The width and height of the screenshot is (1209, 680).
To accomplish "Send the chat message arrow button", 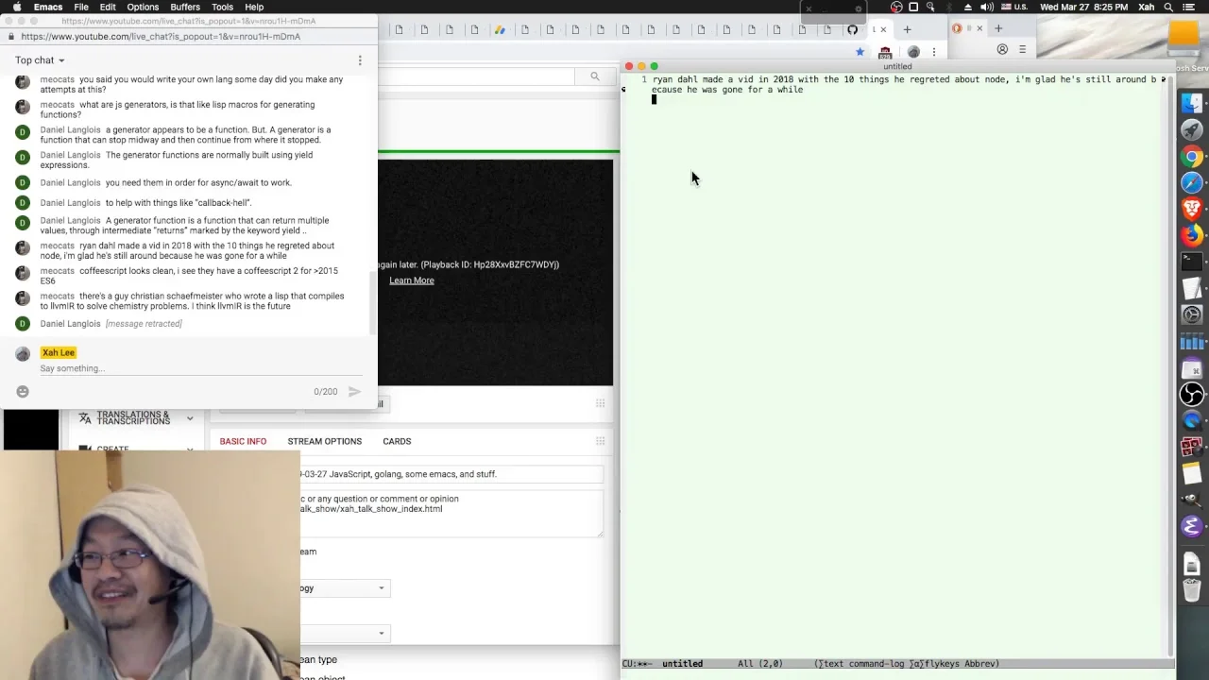I will coord(354,391).
